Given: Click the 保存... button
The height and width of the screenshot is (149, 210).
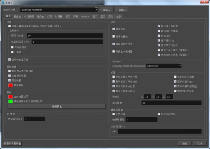Looking at the screenshot, I should [122, 10].
